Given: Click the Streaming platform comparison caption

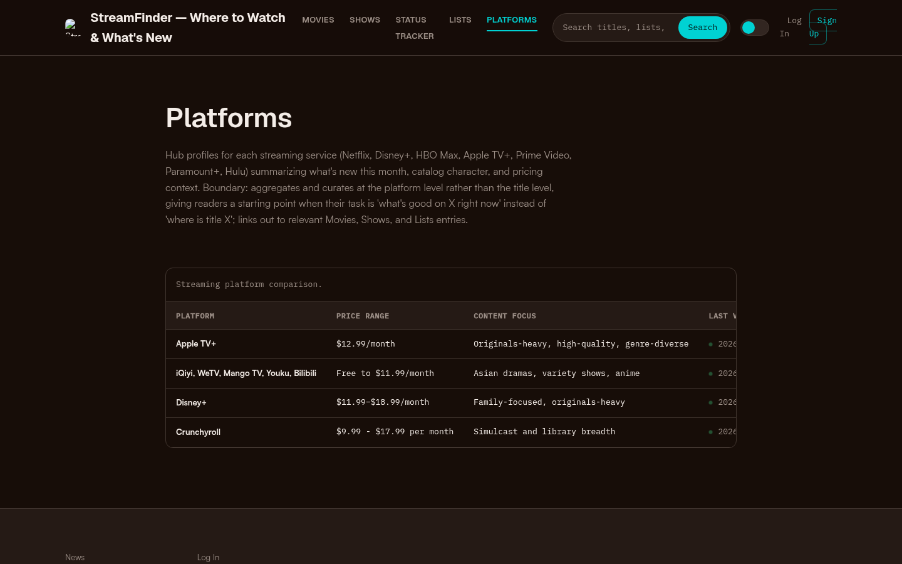Looking at the screenshot, I should click(249, 285).
